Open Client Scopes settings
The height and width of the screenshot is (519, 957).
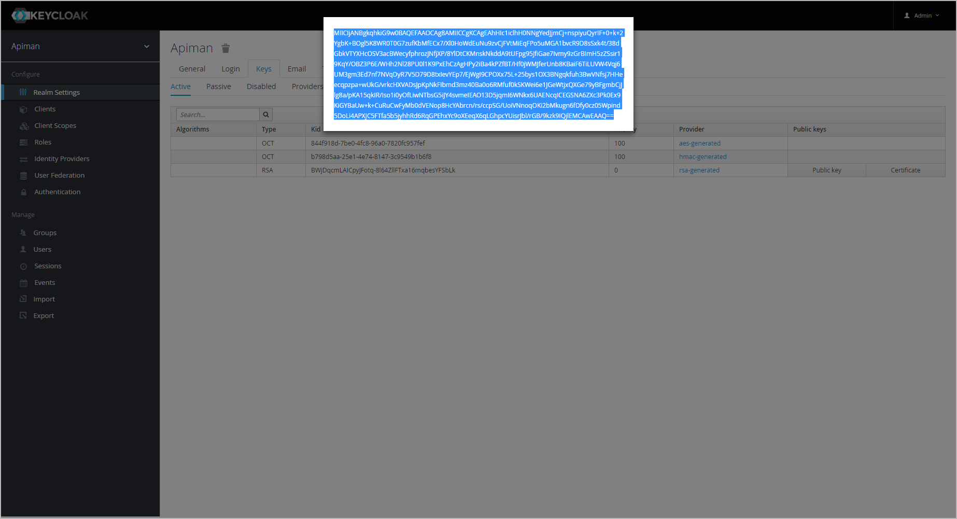[54, 125]
